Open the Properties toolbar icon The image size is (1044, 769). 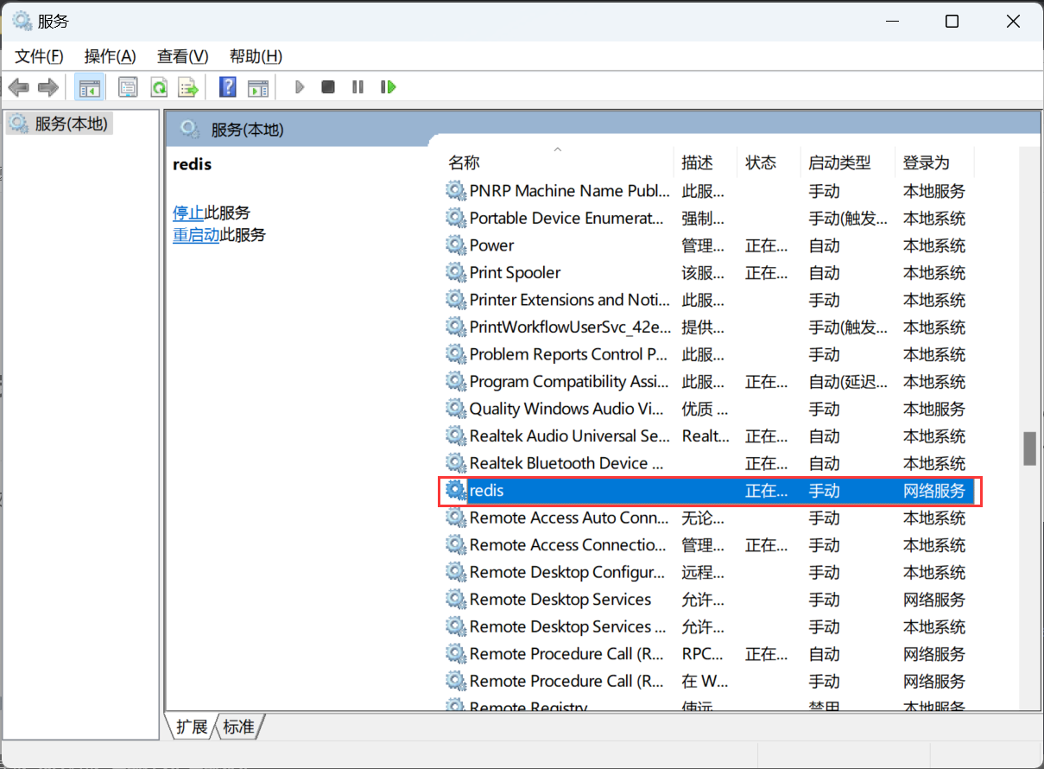[129, 87]
